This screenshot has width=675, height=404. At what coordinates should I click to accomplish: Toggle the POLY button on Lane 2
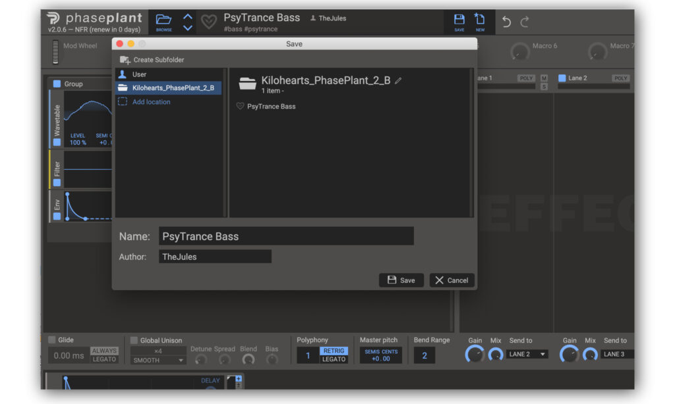click(621, 78)
